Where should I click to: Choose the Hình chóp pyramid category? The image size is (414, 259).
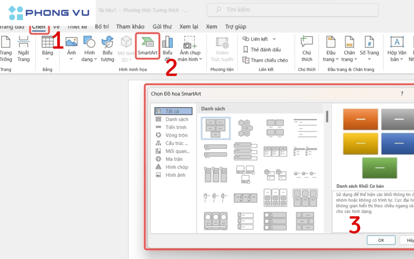(177, 167)
